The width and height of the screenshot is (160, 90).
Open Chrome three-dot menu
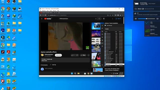tap(123, 15)
